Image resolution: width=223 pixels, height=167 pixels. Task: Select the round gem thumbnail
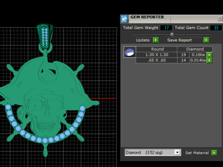[x=130, y=52]
